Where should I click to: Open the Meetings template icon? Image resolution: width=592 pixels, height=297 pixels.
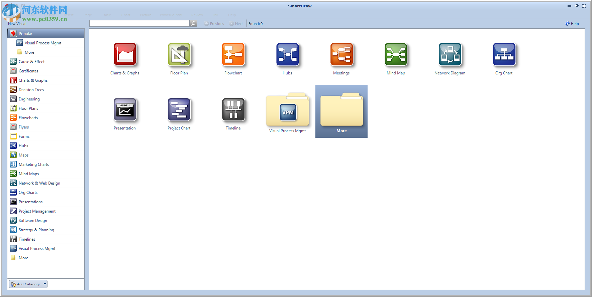tap(341, 54)
